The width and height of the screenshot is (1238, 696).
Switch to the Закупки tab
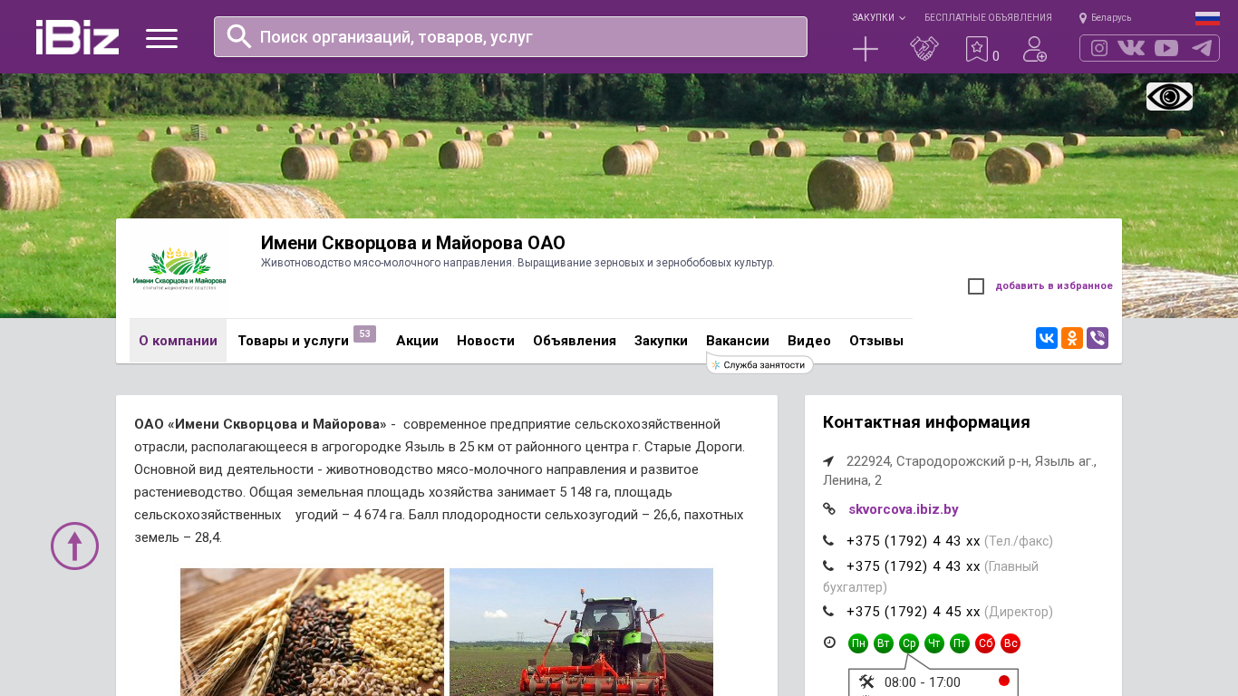click(x=661, y=341)
